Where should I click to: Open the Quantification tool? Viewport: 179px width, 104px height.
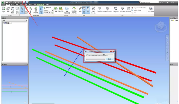(x=107, y=9)
